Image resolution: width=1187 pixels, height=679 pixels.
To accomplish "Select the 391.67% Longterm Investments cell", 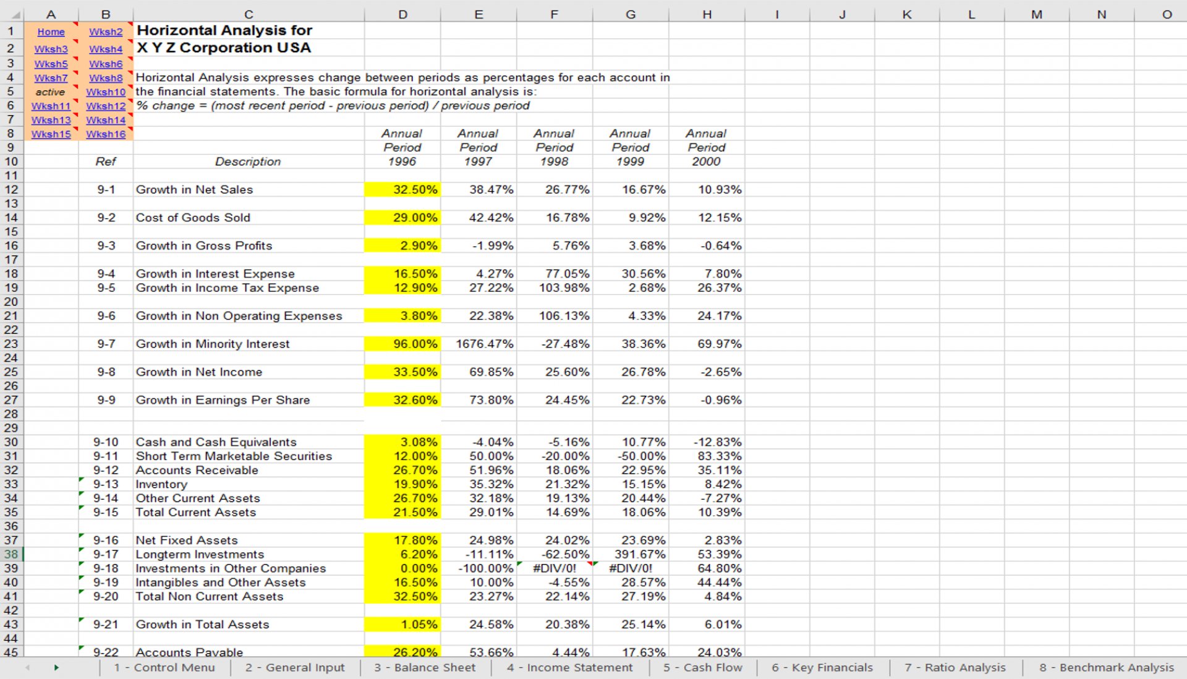I will click(x=631, y=554).
